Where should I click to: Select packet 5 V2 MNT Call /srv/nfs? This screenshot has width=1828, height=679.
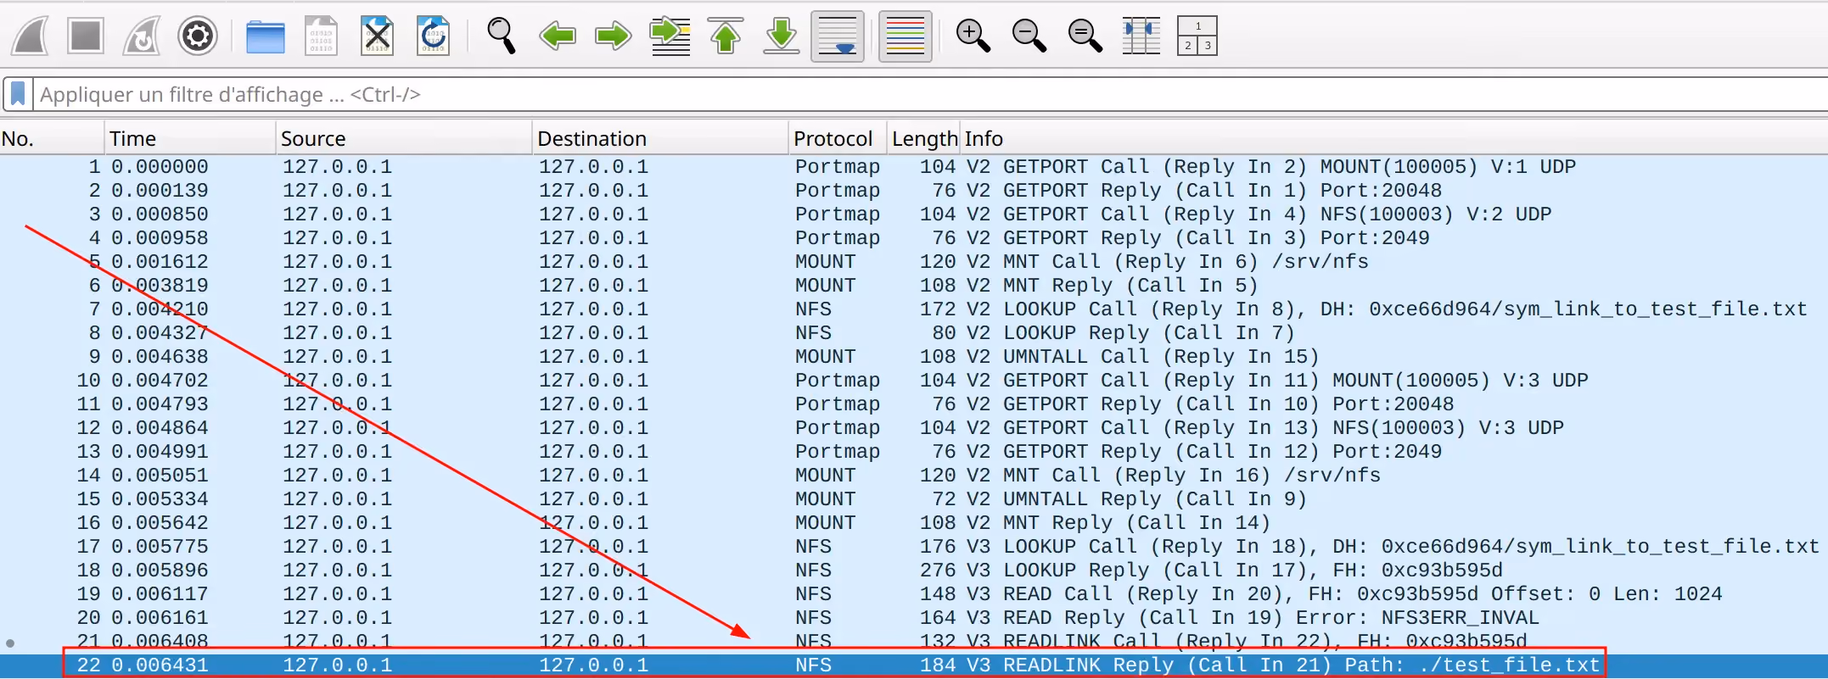[x=914, y=262]
